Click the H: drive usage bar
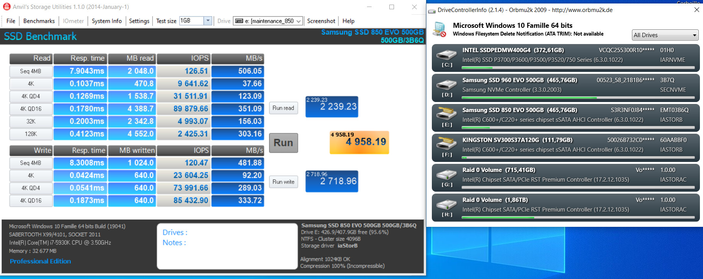 578,218
